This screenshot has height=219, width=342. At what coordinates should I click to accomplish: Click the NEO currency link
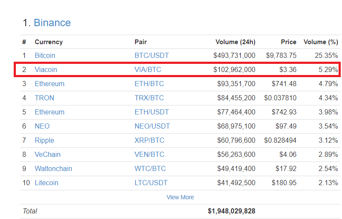pos(42,126)
